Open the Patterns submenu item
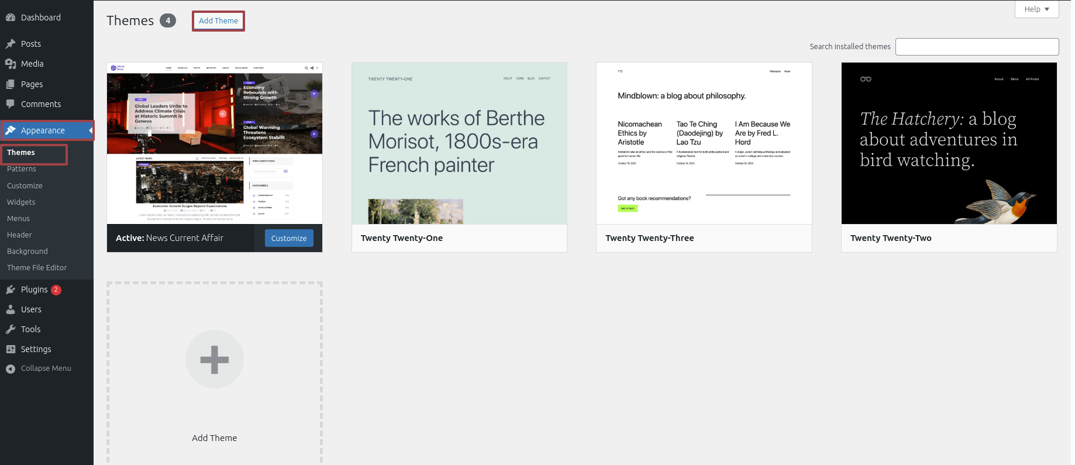 coord(22,169)
